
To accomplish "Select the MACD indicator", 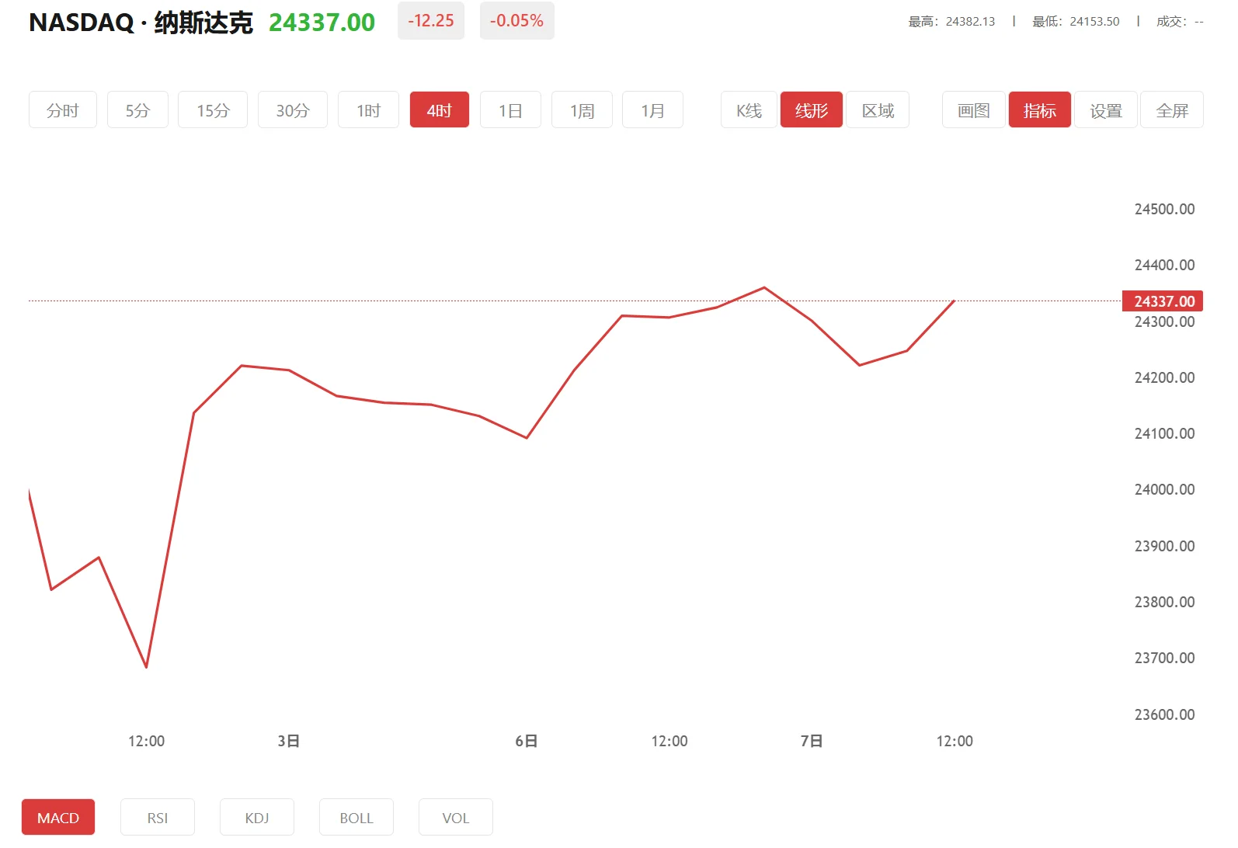I will coord(58,818).
